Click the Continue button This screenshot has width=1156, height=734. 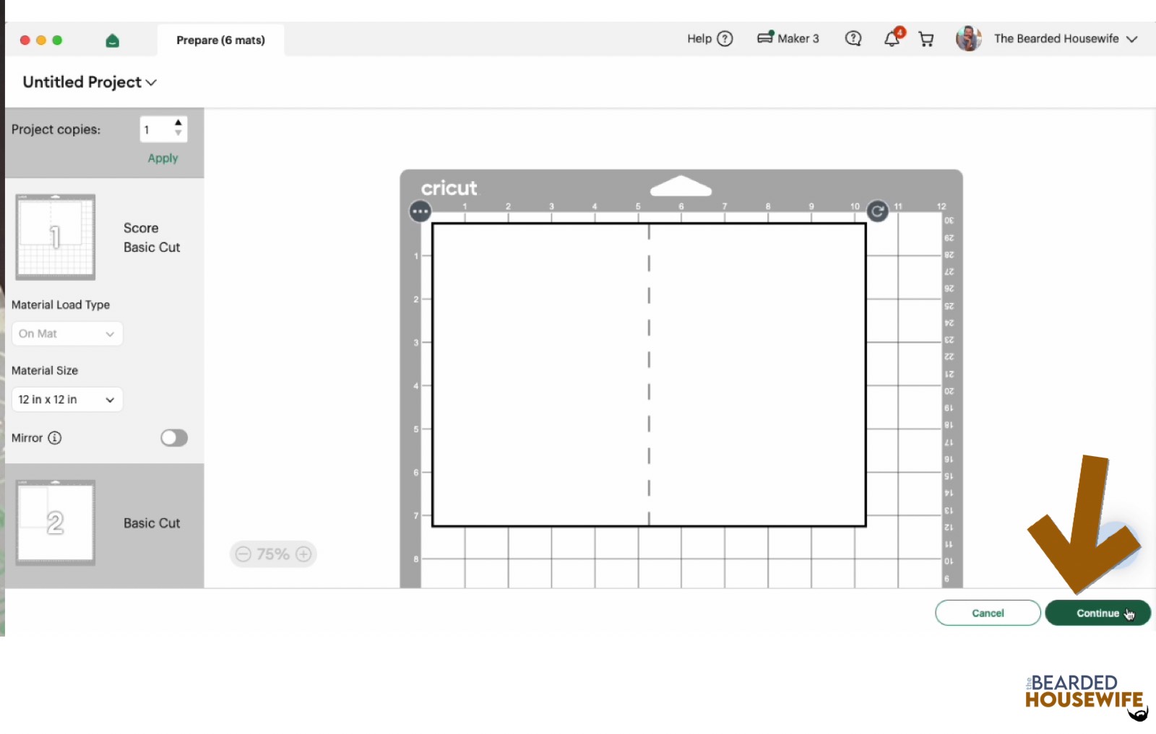click(1097, 613)
